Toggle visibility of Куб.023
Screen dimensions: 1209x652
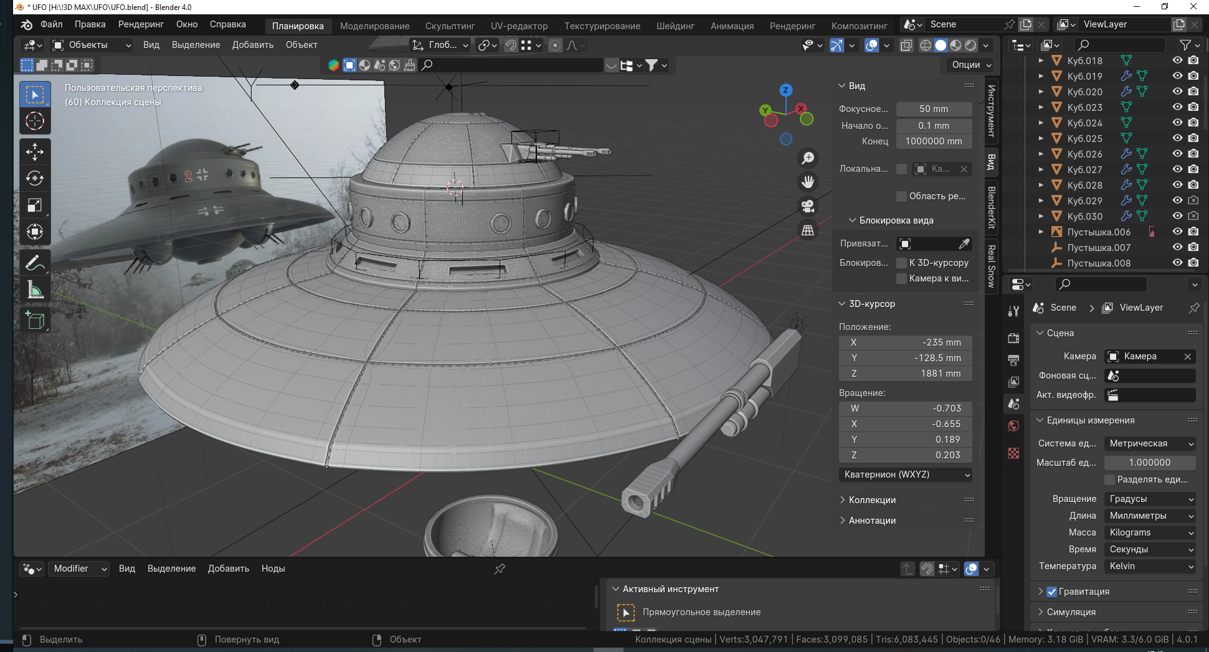(x=1177, y=107)
